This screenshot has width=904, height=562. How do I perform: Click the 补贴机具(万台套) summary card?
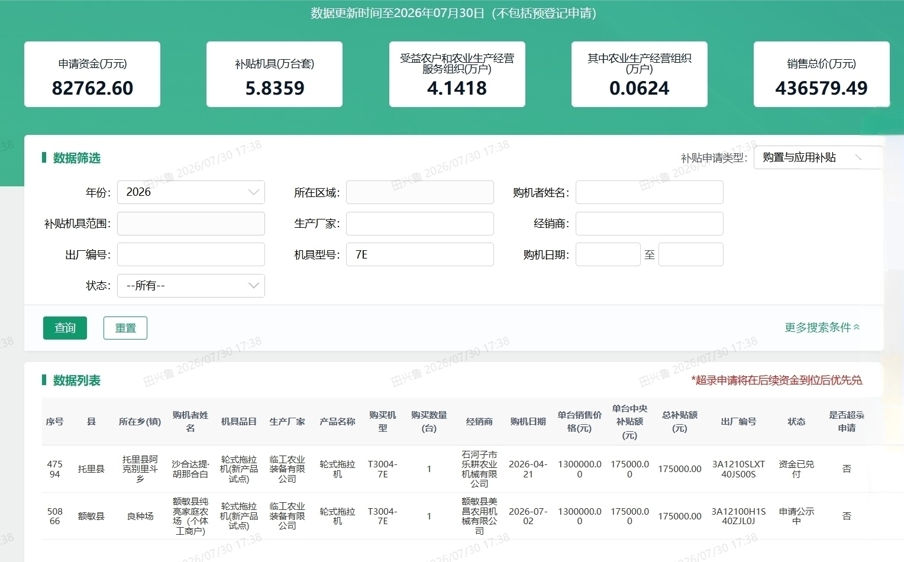pyautogui.click(x=275, y=75)
